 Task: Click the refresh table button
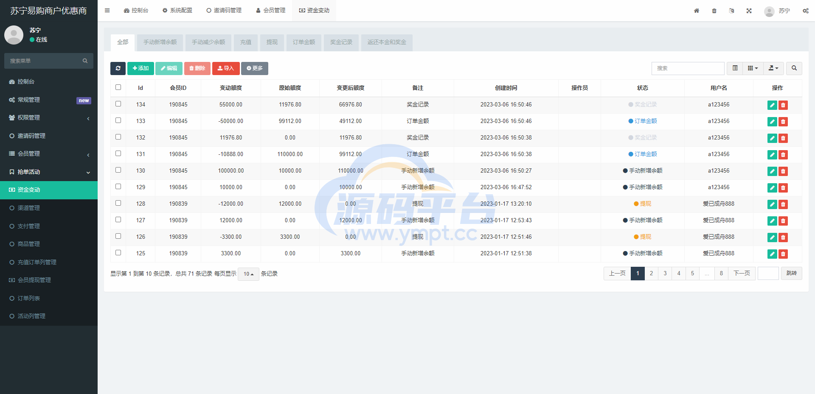[x=118, y=68]
